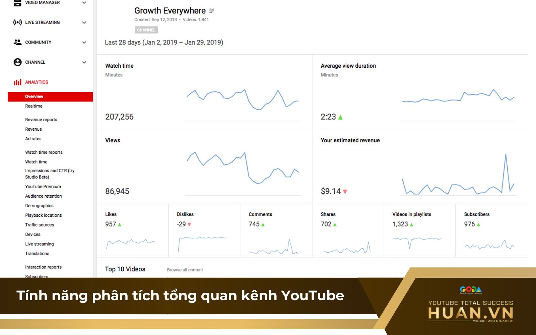Click green arrow beside Comments 745
Image resolution: width=536 pixels, height=335 pixels.
[x=263, y=225]
